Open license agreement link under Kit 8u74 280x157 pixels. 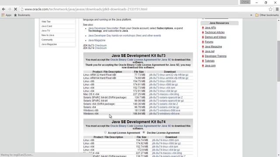[140, 126]
